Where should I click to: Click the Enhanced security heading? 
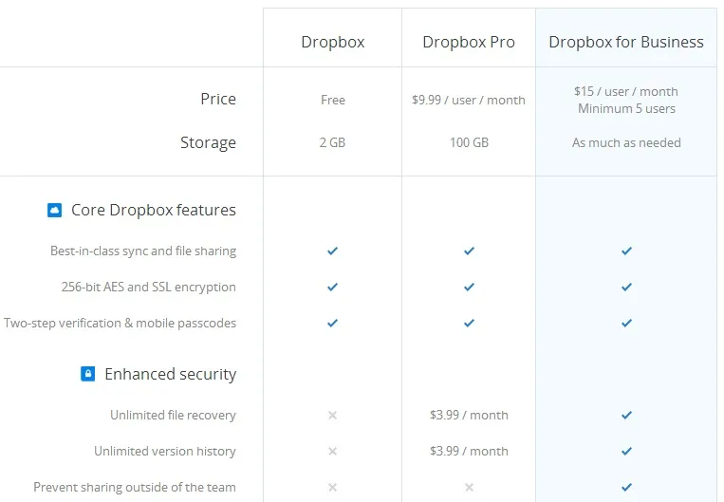171,374
